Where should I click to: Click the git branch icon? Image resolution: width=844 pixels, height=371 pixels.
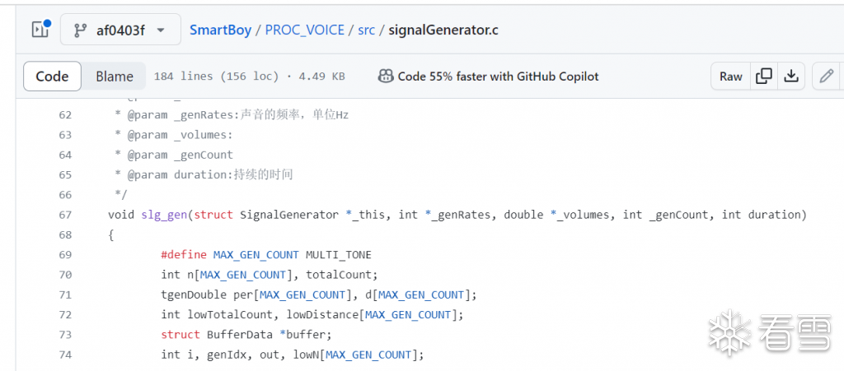click(80, 30)
